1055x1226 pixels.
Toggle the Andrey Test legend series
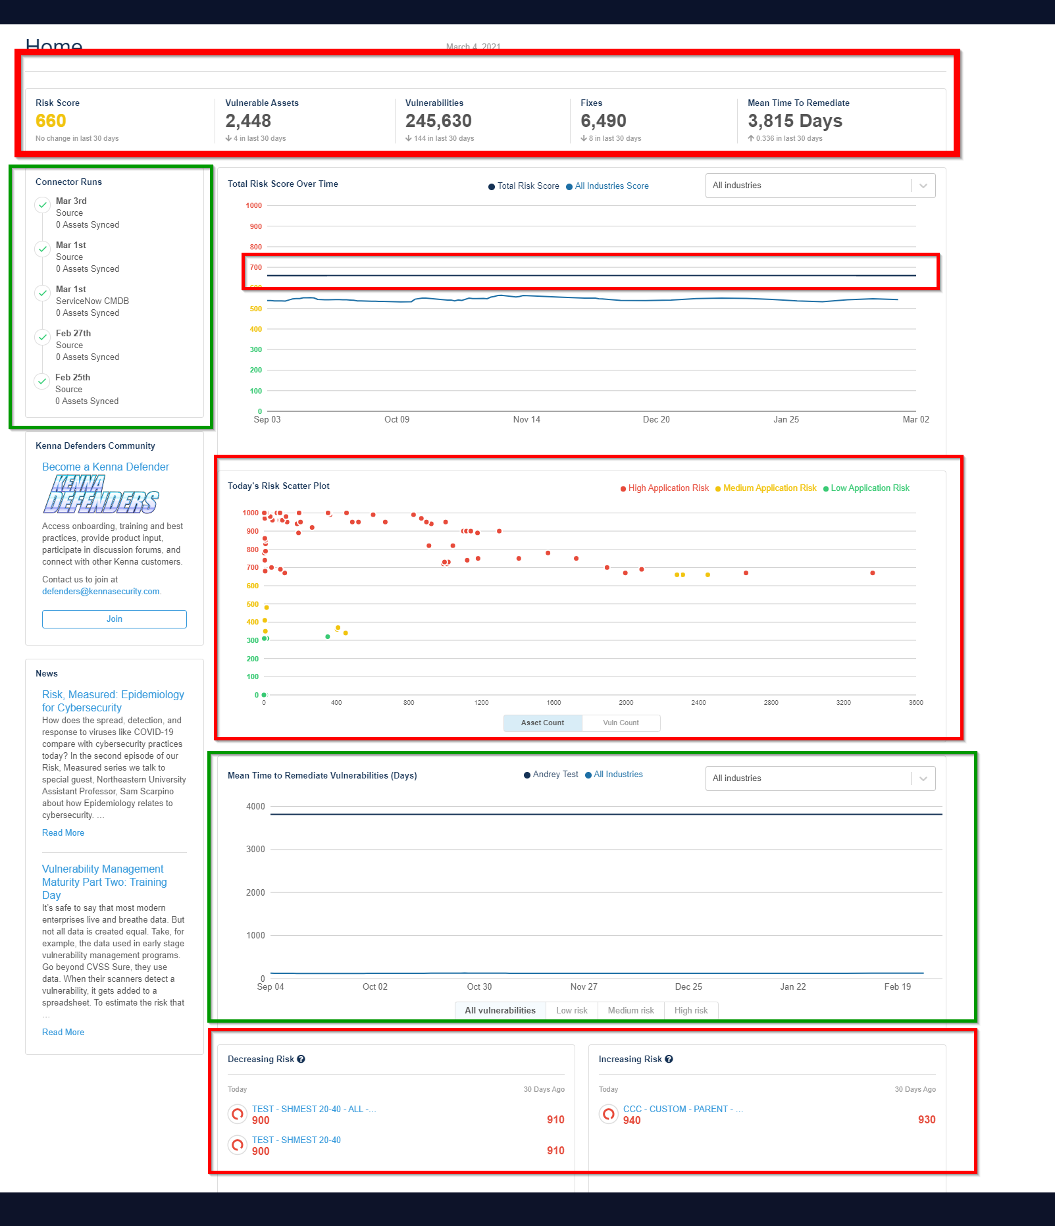(x=551, y=775)
